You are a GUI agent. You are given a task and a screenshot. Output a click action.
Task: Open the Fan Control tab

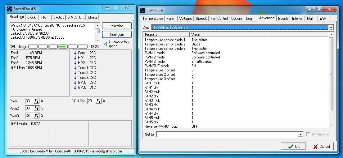coord(219,19)
